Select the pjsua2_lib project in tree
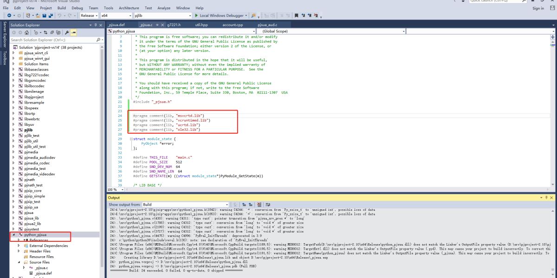Screen dimensions: 557x278 click(x=32, y=223)
